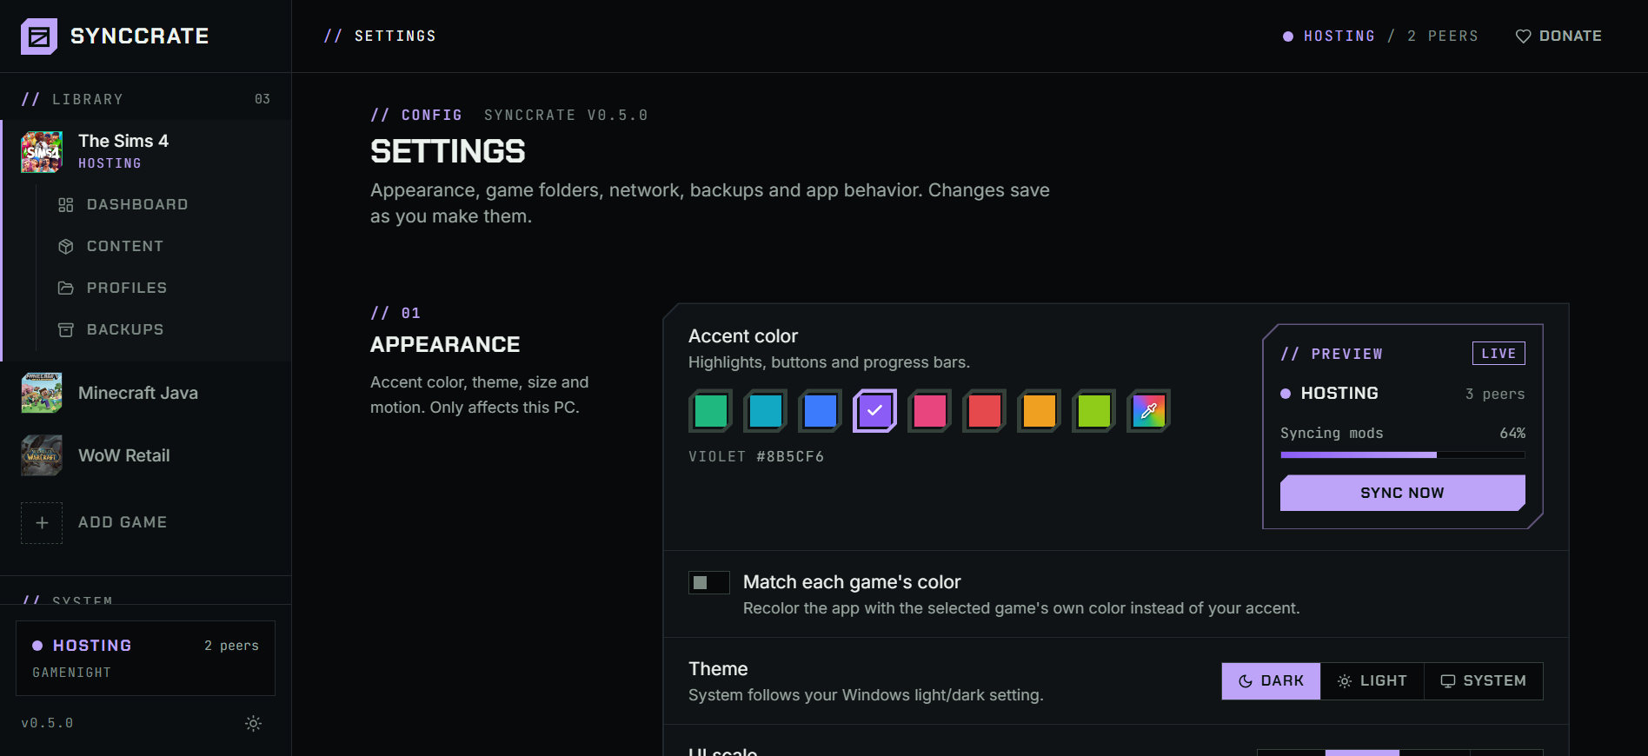The width and height of the screenshot is (1648, 756).
Task: Click the sun icon on the Light button
Action: [x=1345, y=681]
